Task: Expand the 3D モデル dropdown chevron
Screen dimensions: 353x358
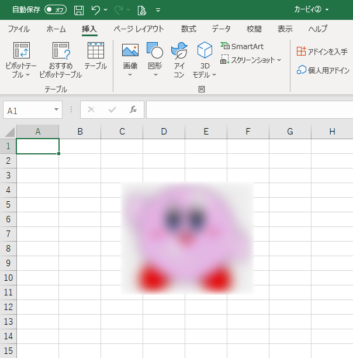Action: click(x=214, y=75)
